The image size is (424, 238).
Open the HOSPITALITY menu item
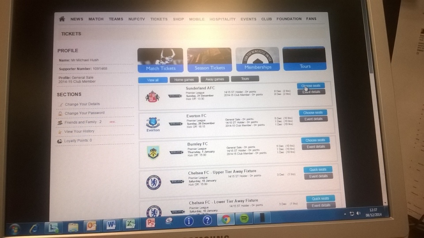coord(222,19)
